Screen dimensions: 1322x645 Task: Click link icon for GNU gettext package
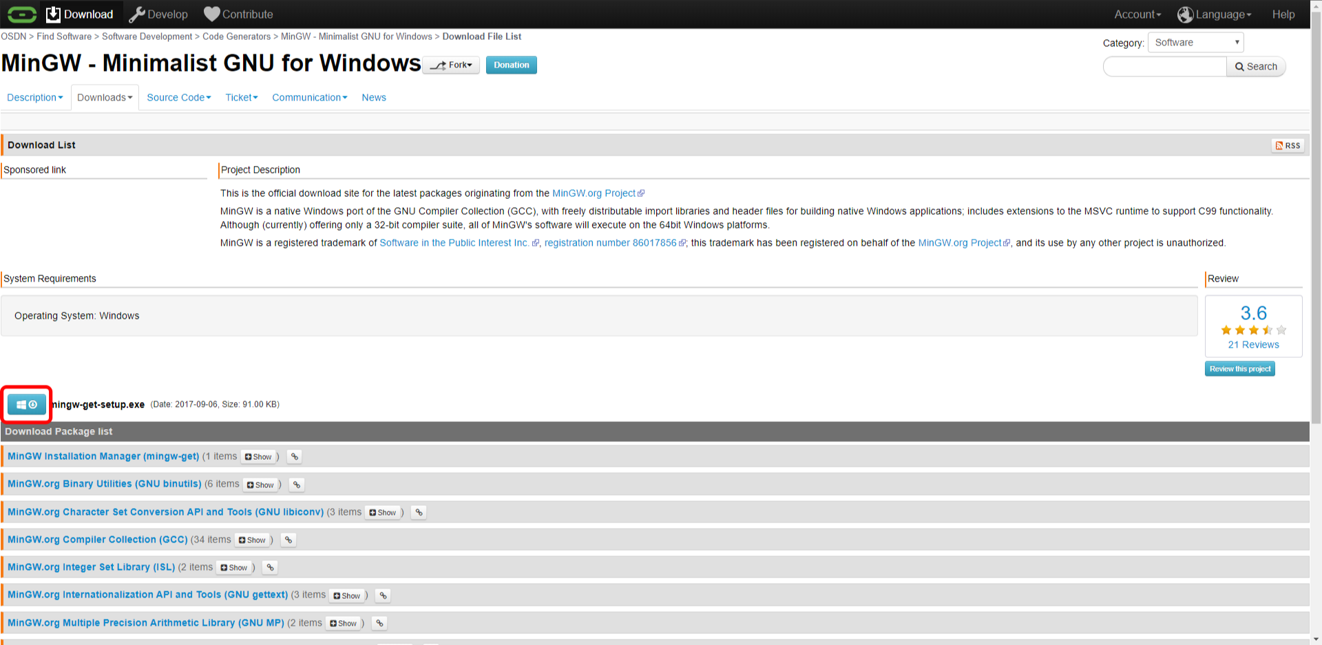coord(384,596)
